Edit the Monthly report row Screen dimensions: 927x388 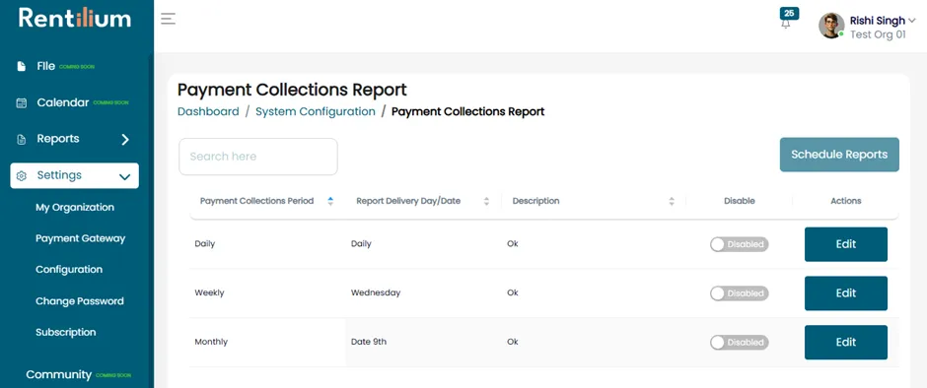[x=845, y=343]
